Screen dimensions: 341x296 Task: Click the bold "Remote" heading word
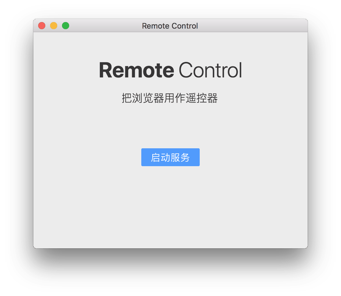click(x=137, y=70)
